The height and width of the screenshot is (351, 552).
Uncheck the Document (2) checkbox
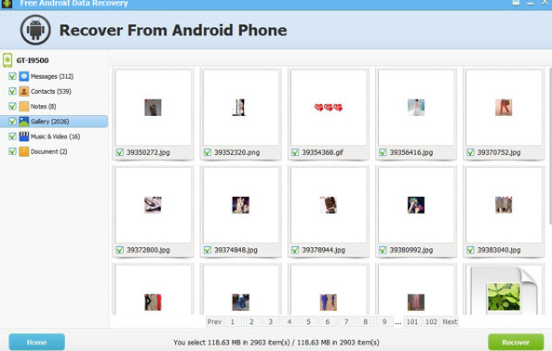tap(12, 151)
